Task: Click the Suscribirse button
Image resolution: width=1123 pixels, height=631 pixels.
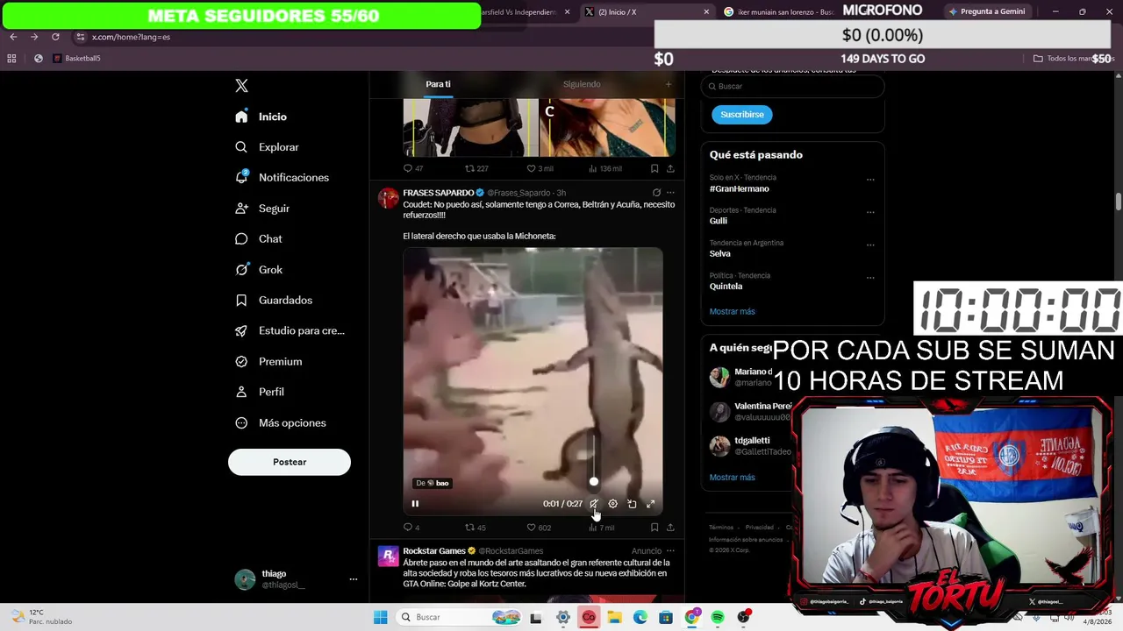Action: (x=742, y=115)
